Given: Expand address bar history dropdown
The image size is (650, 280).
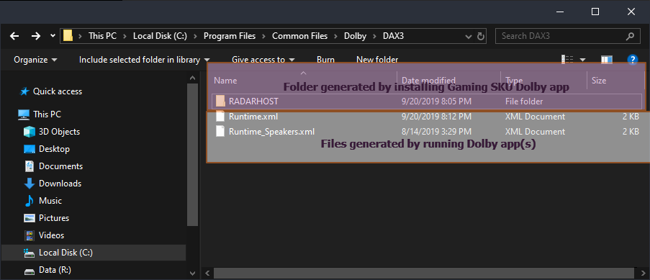Looking at the screenshot, I should (x=469, y=36).
